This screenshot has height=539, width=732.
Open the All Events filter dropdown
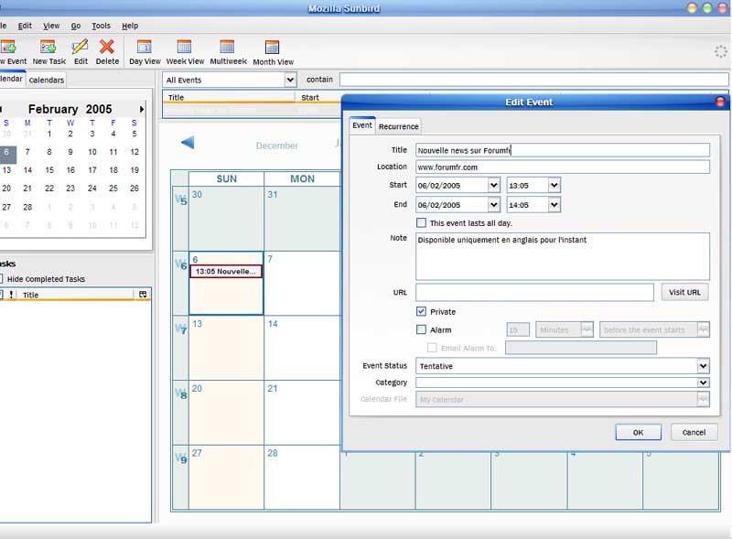290,80
